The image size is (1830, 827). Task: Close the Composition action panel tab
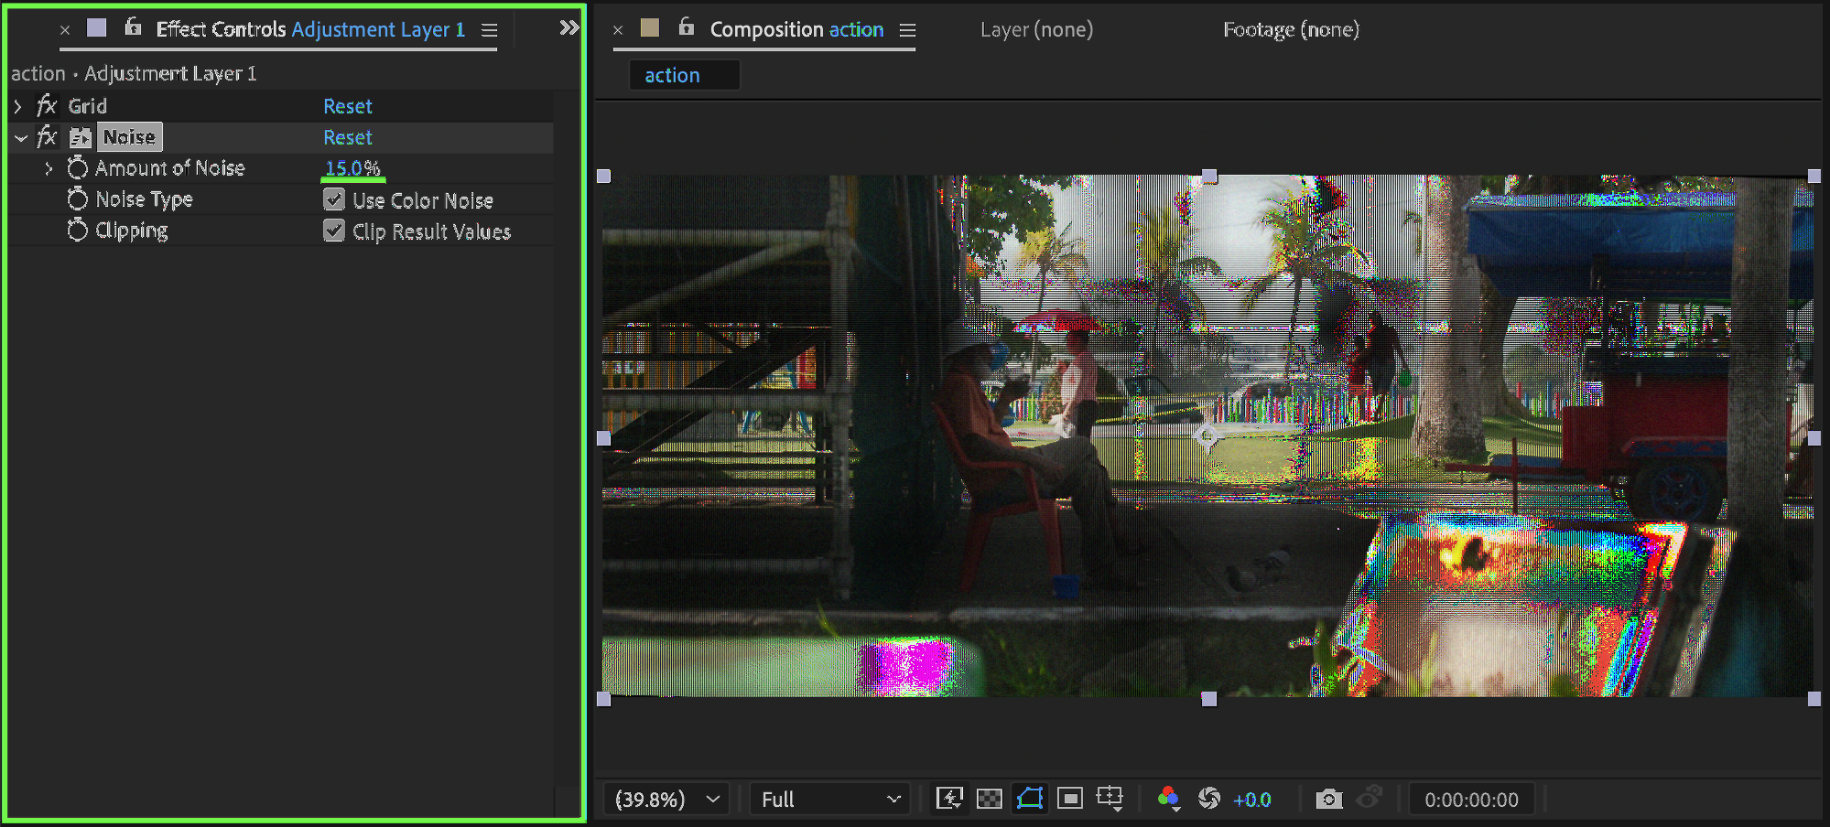point(618,30)
